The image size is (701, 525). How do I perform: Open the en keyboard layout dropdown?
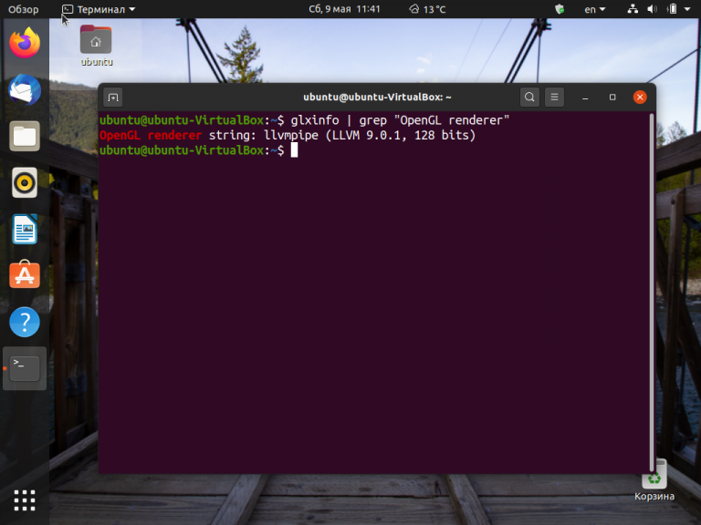(x=595, y=9)
